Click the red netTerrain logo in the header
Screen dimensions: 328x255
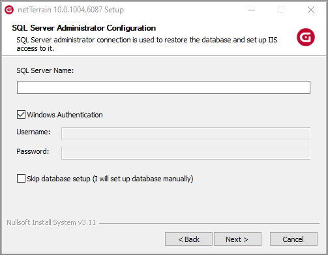306,37
